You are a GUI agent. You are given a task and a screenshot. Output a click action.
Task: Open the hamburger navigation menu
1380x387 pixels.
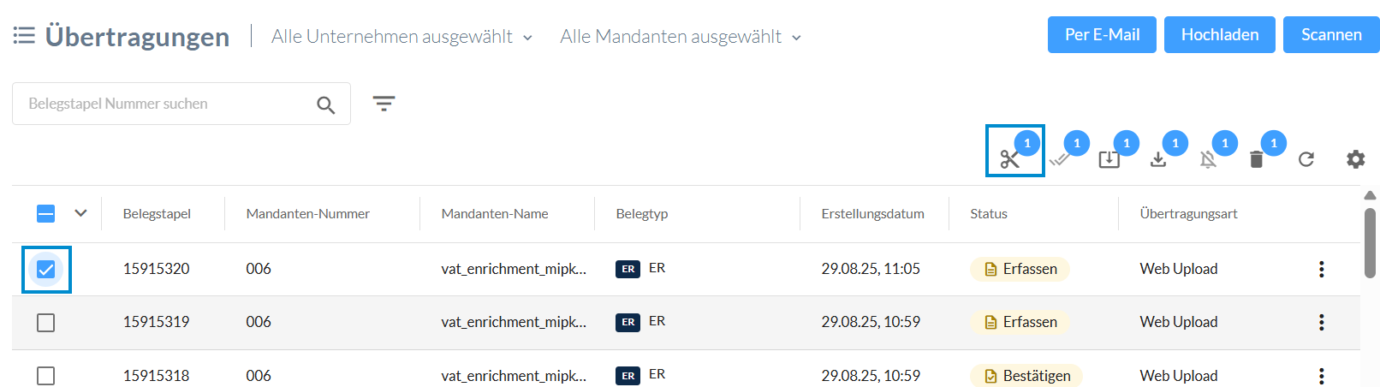[x=24, y=35]
